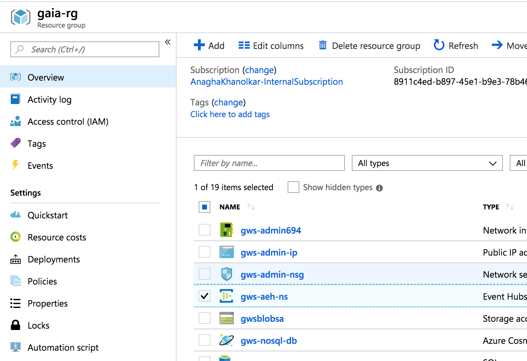The width and height of the screenshot is (527, 361).
Task: Click the Access control people icon
Action: [16, 121]
